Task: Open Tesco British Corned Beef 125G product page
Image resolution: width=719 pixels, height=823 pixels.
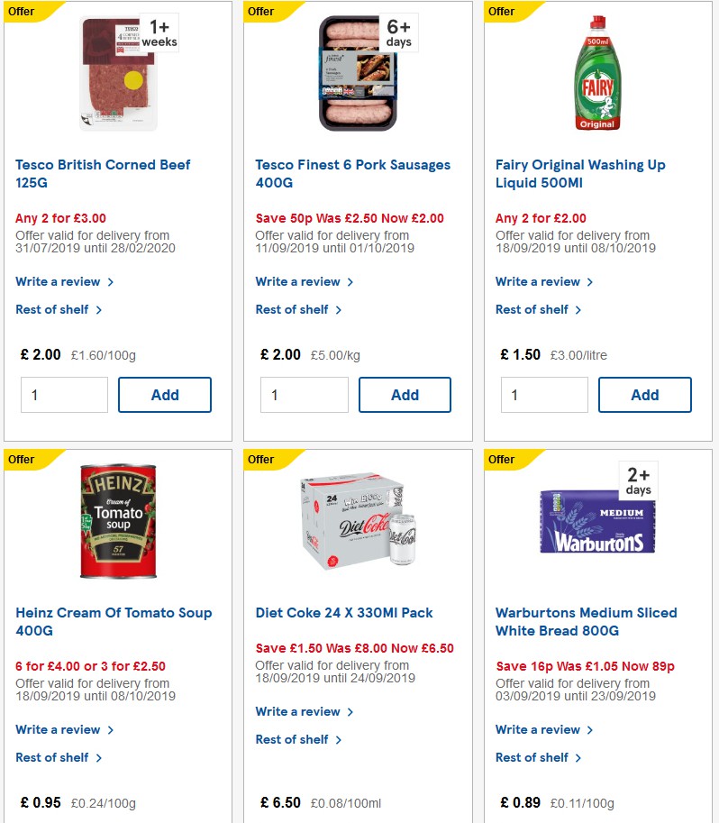Action: pyautogui.click(x=102, y=173)
